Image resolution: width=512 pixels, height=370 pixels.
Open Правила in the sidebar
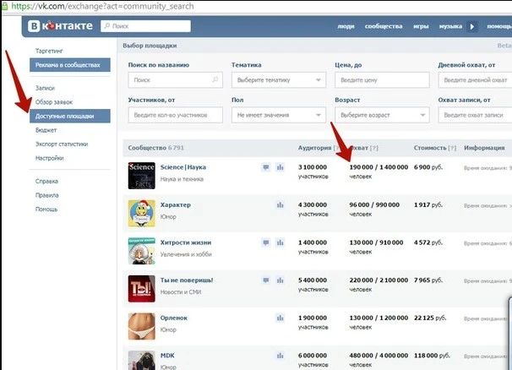(46, 195)
